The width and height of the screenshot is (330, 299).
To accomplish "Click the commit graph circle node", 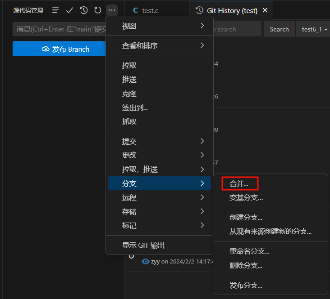I will [131, 256].
